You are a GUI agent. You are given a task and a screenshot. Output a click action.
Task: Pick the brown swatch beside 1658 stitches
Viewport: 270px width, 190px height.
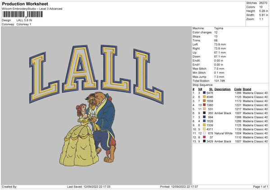click(x=204, y=101)
